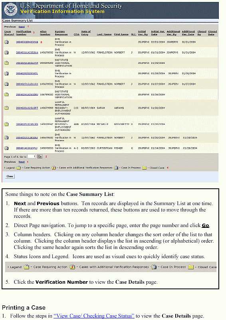Click the in-process icon for the Finkelstein 01/27/2004 case
226x320 pixels.
click(6, 84)
